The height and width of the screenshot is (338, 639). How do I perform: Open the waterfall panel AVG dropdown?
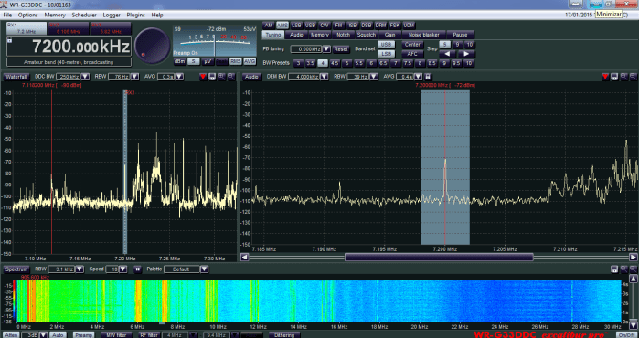(x=179, y=77)
